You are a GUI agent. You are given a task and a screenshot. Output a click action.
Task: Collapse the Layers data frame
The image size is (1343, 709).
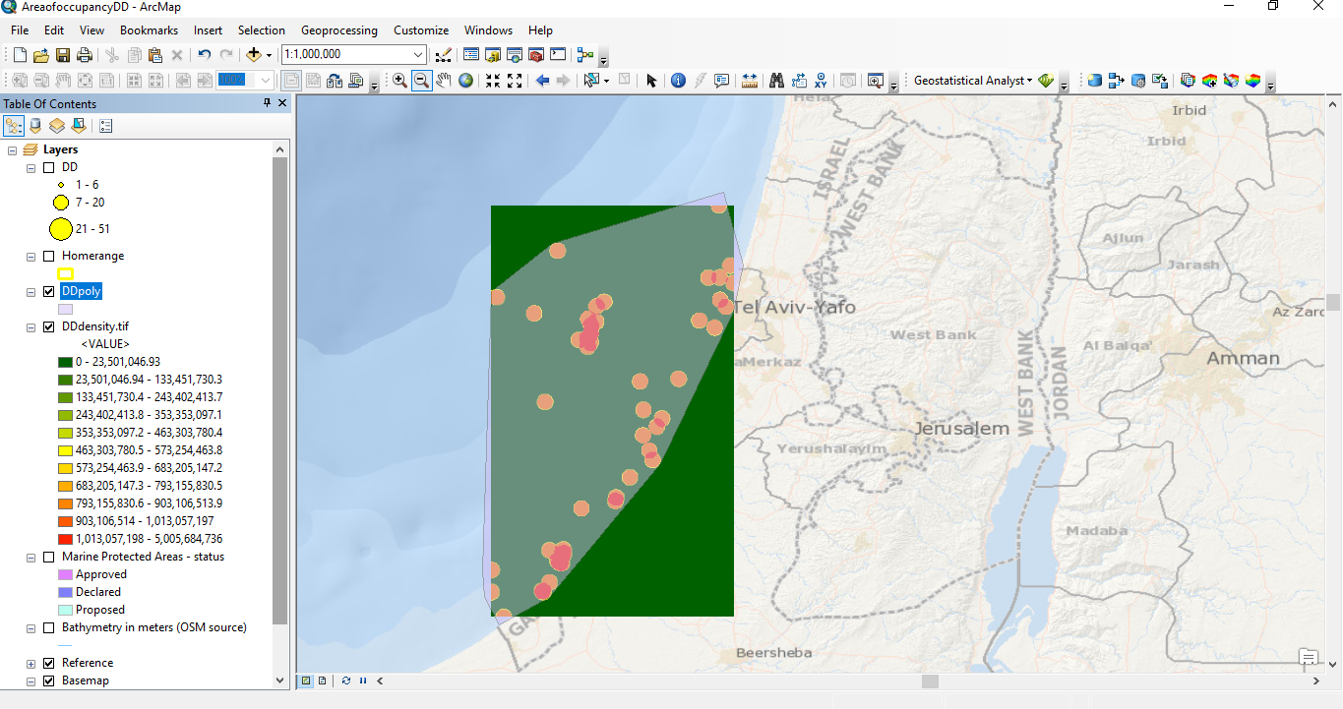tap(13, 149)
